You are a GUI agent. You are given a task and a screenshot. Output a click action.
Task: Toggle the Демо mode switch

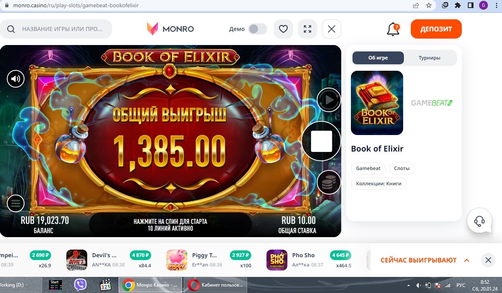tap(257, 29)
